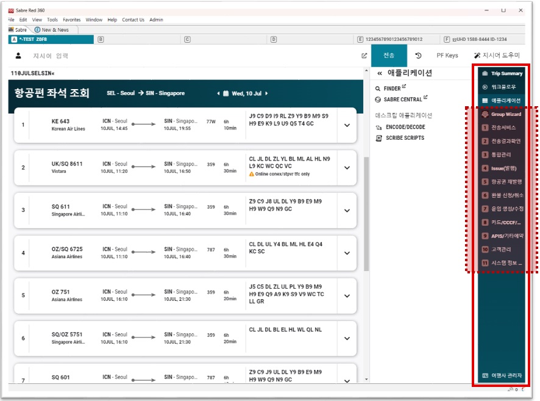Select work area D
The image size is (540, 401).
tap(310, 39)
